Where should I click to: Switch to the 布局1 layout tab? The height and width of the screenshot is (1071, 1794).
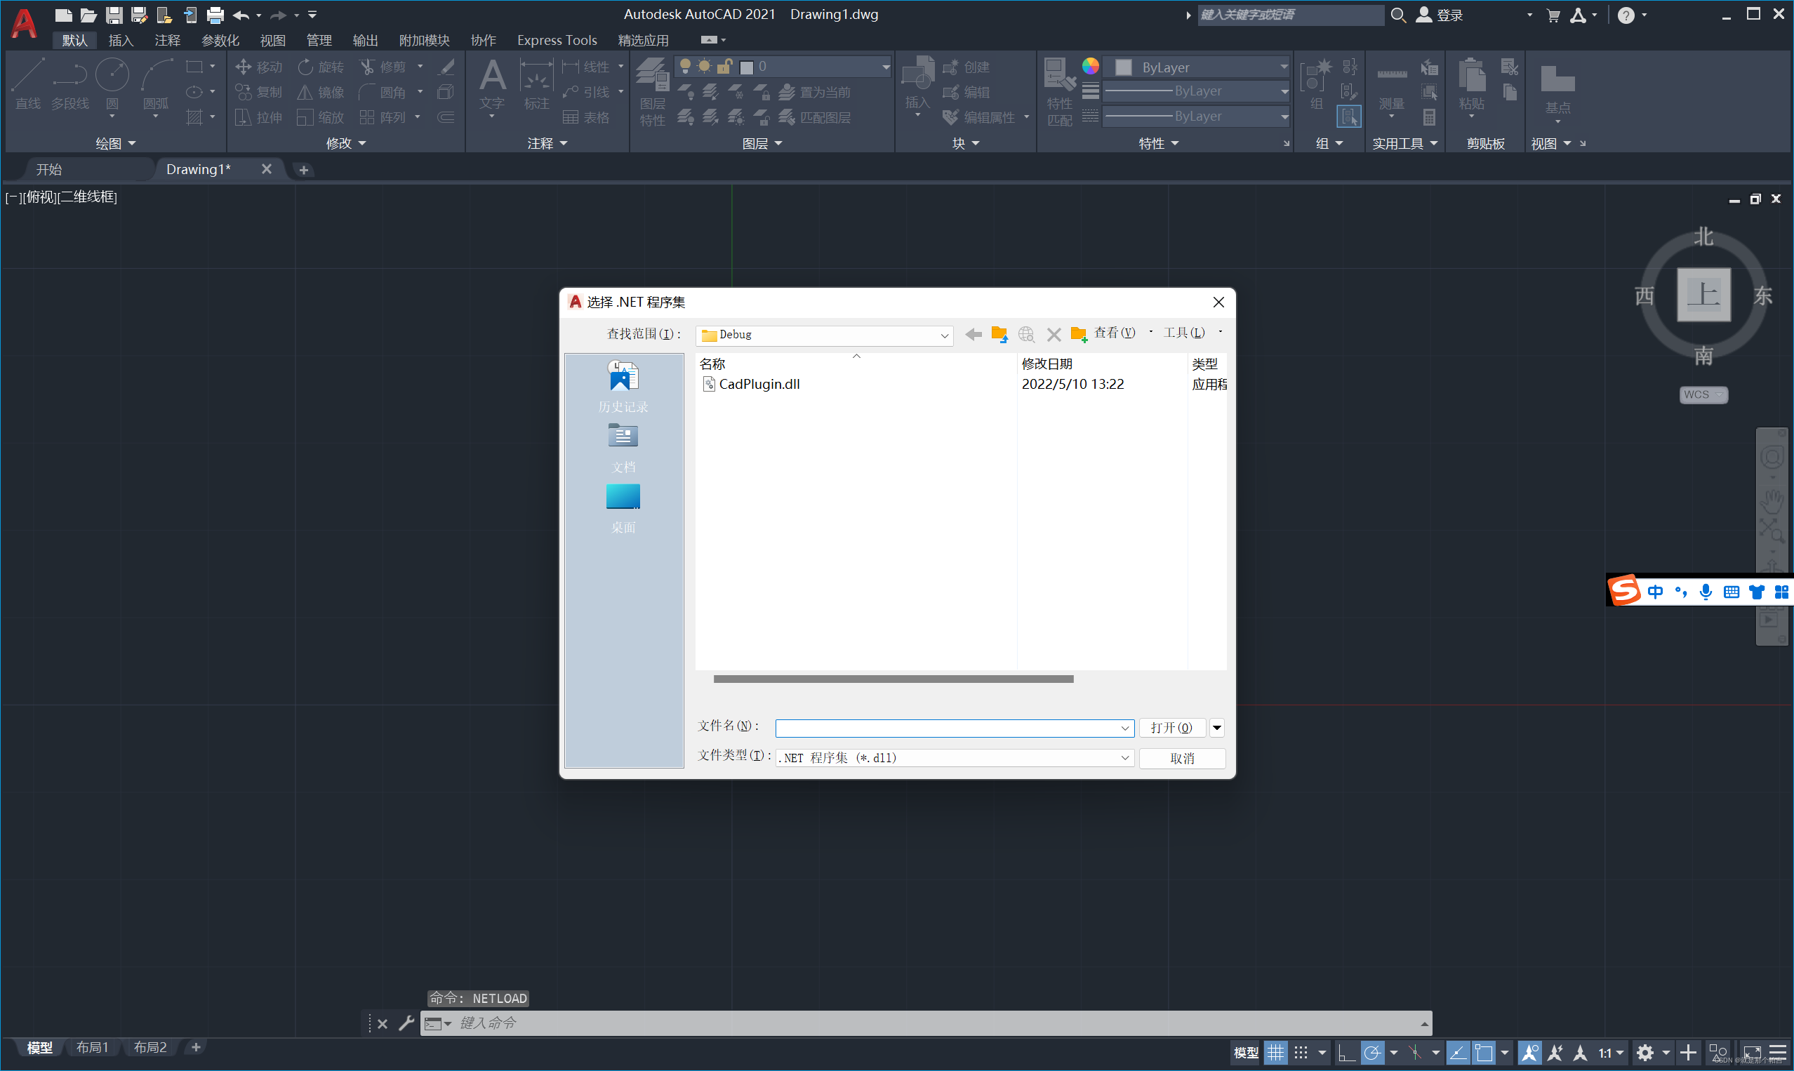coord(93,1046)
